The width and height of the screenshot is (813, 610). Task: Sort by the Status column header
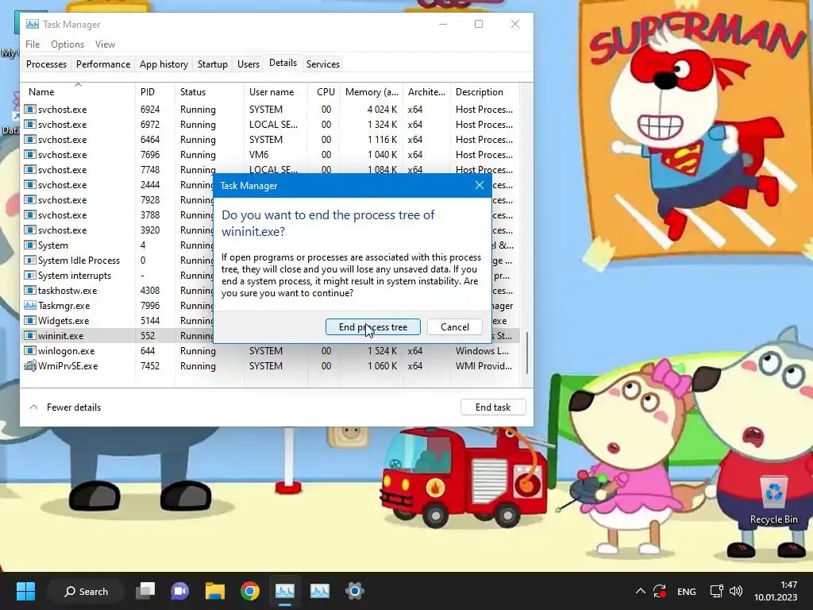pos(210,92)
